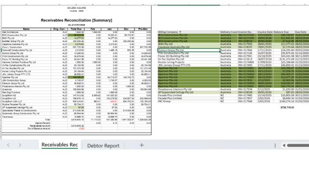Click the GOLDEN SQUARE address line
This screenshot has height=174, width=309.
pyautogui.click(x=76, y=8)
